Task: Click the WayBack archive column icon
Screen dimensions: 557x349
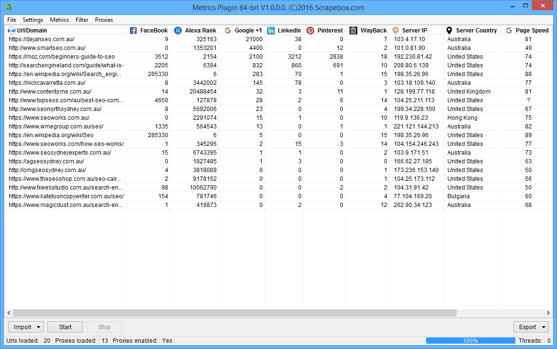Action: [353, 31]
